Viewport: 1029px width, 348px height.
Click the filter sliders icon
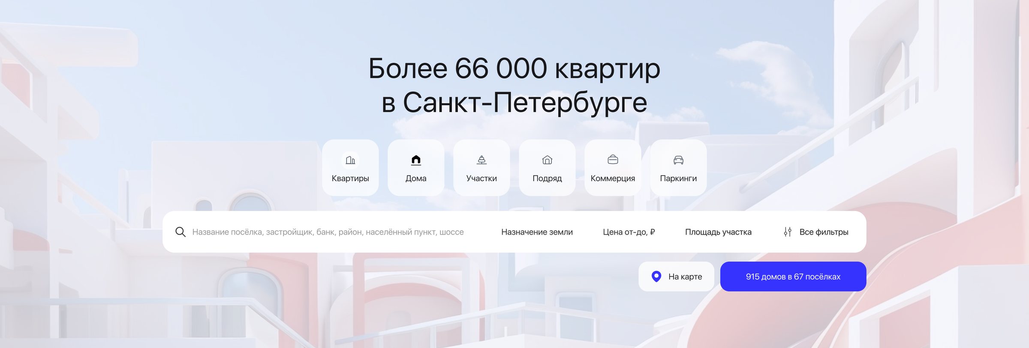[x=788, y=232]
